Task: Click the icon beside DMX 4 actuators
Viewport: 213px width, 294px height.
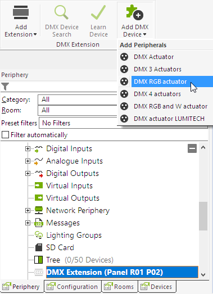Action: [124, 94]
